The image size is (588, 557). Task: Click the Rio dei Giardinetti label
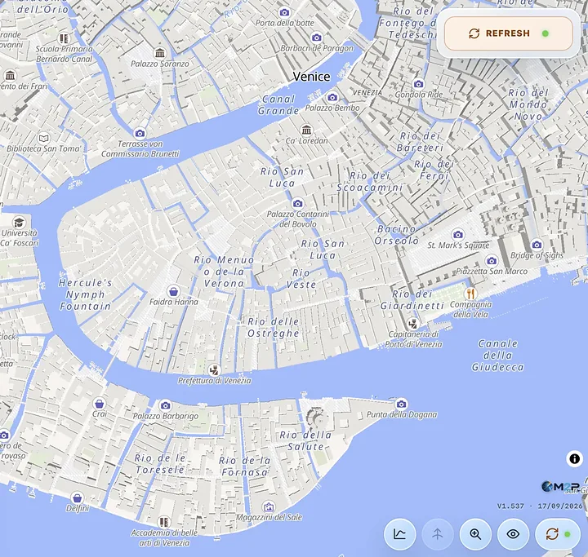[x=412, y=300]
